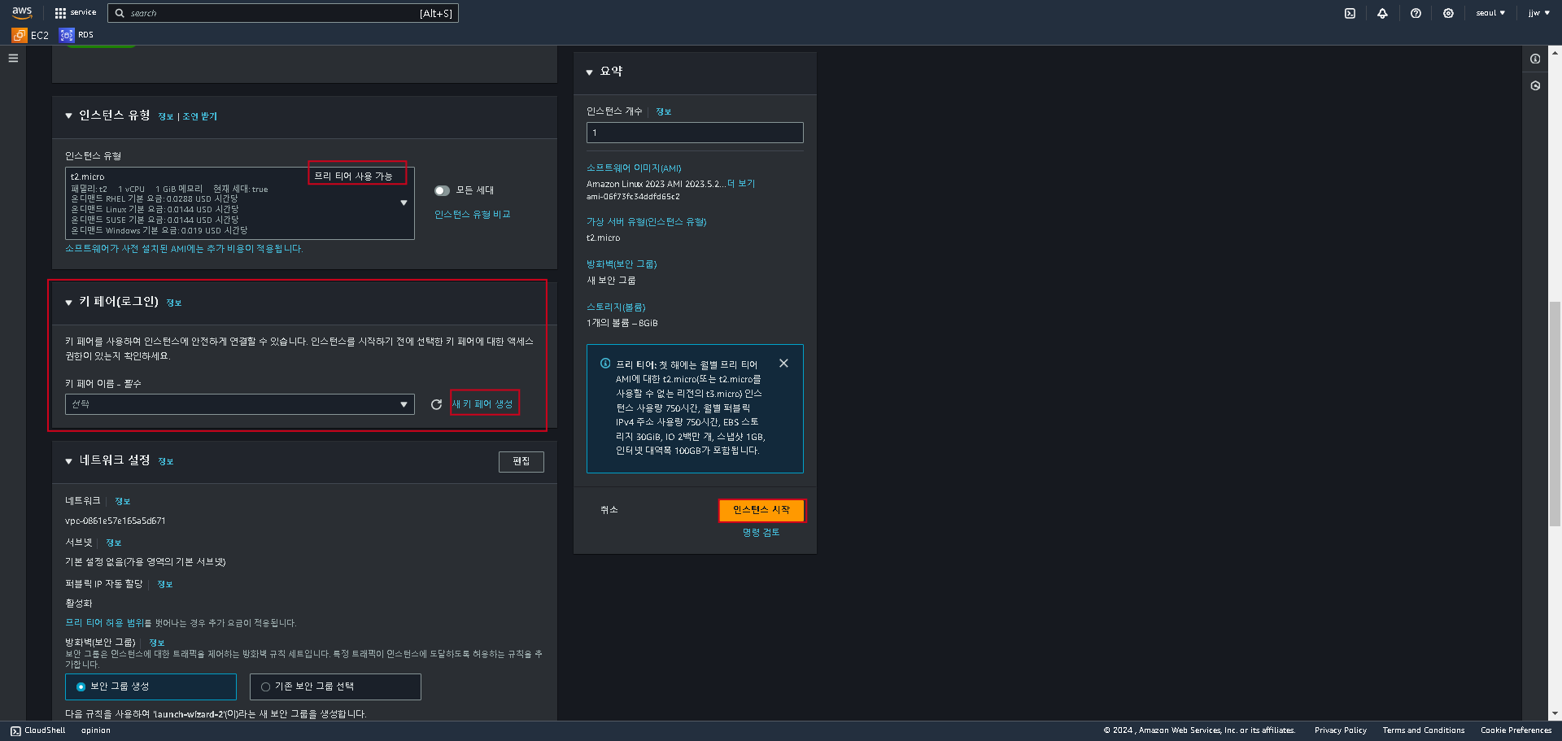Collapse the network settings (네트워크 설정) section
1562x741 pixels.
click(68, 461)
